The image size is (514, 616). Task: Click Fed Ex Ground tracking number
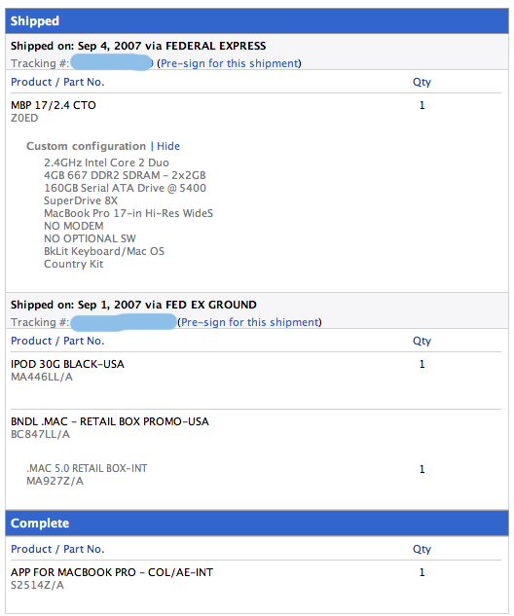pos(124,322)
